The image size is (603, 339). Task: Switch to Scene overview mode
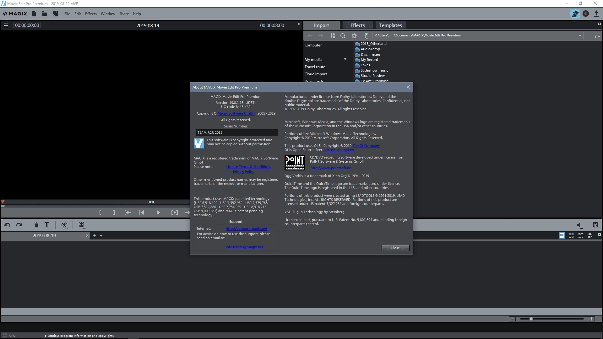[x=571, y=235]
